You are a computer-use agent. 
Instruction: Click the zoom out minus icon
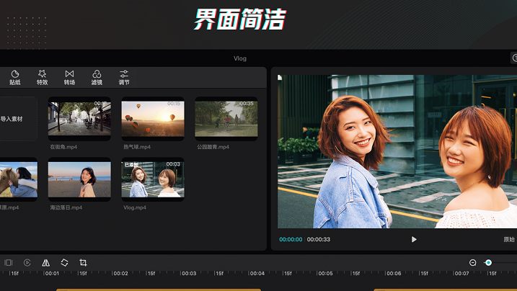[473, 263]
